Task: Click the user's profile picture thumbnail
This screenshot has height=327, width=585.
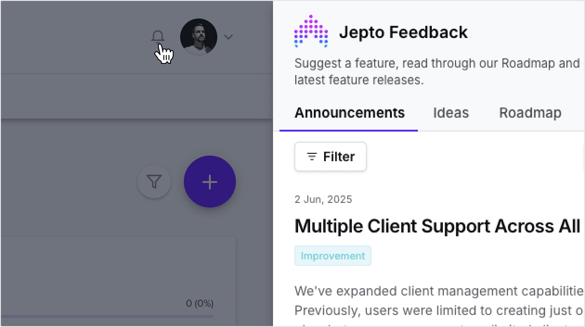Action: (x=199, y=37)
